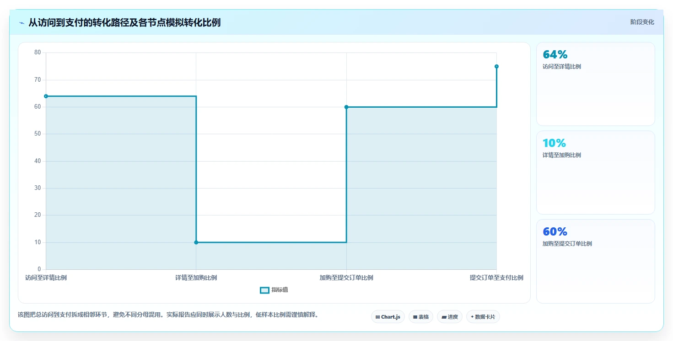Click the 60% value text
The height and width of the screenshot is (341, 673).
coord(555,231)
